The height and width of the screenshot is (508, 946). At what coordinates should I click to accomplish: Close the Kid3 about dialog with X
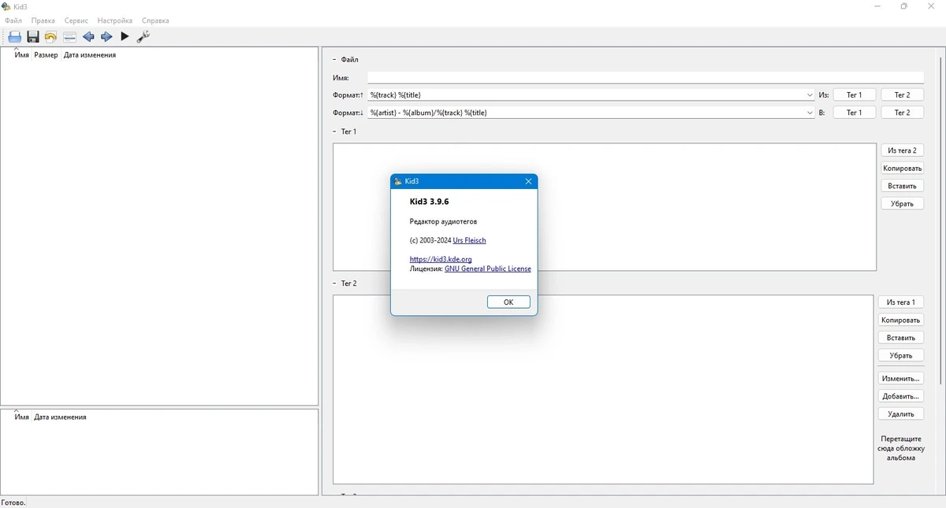click(x=528, y=181)
